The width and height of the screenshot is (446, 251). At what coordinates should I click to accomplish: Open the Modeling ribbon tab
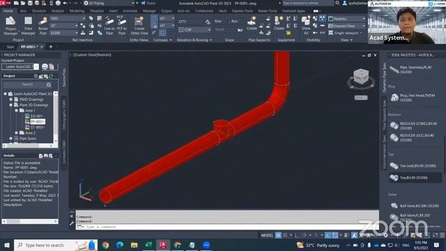tap(77, 11)
